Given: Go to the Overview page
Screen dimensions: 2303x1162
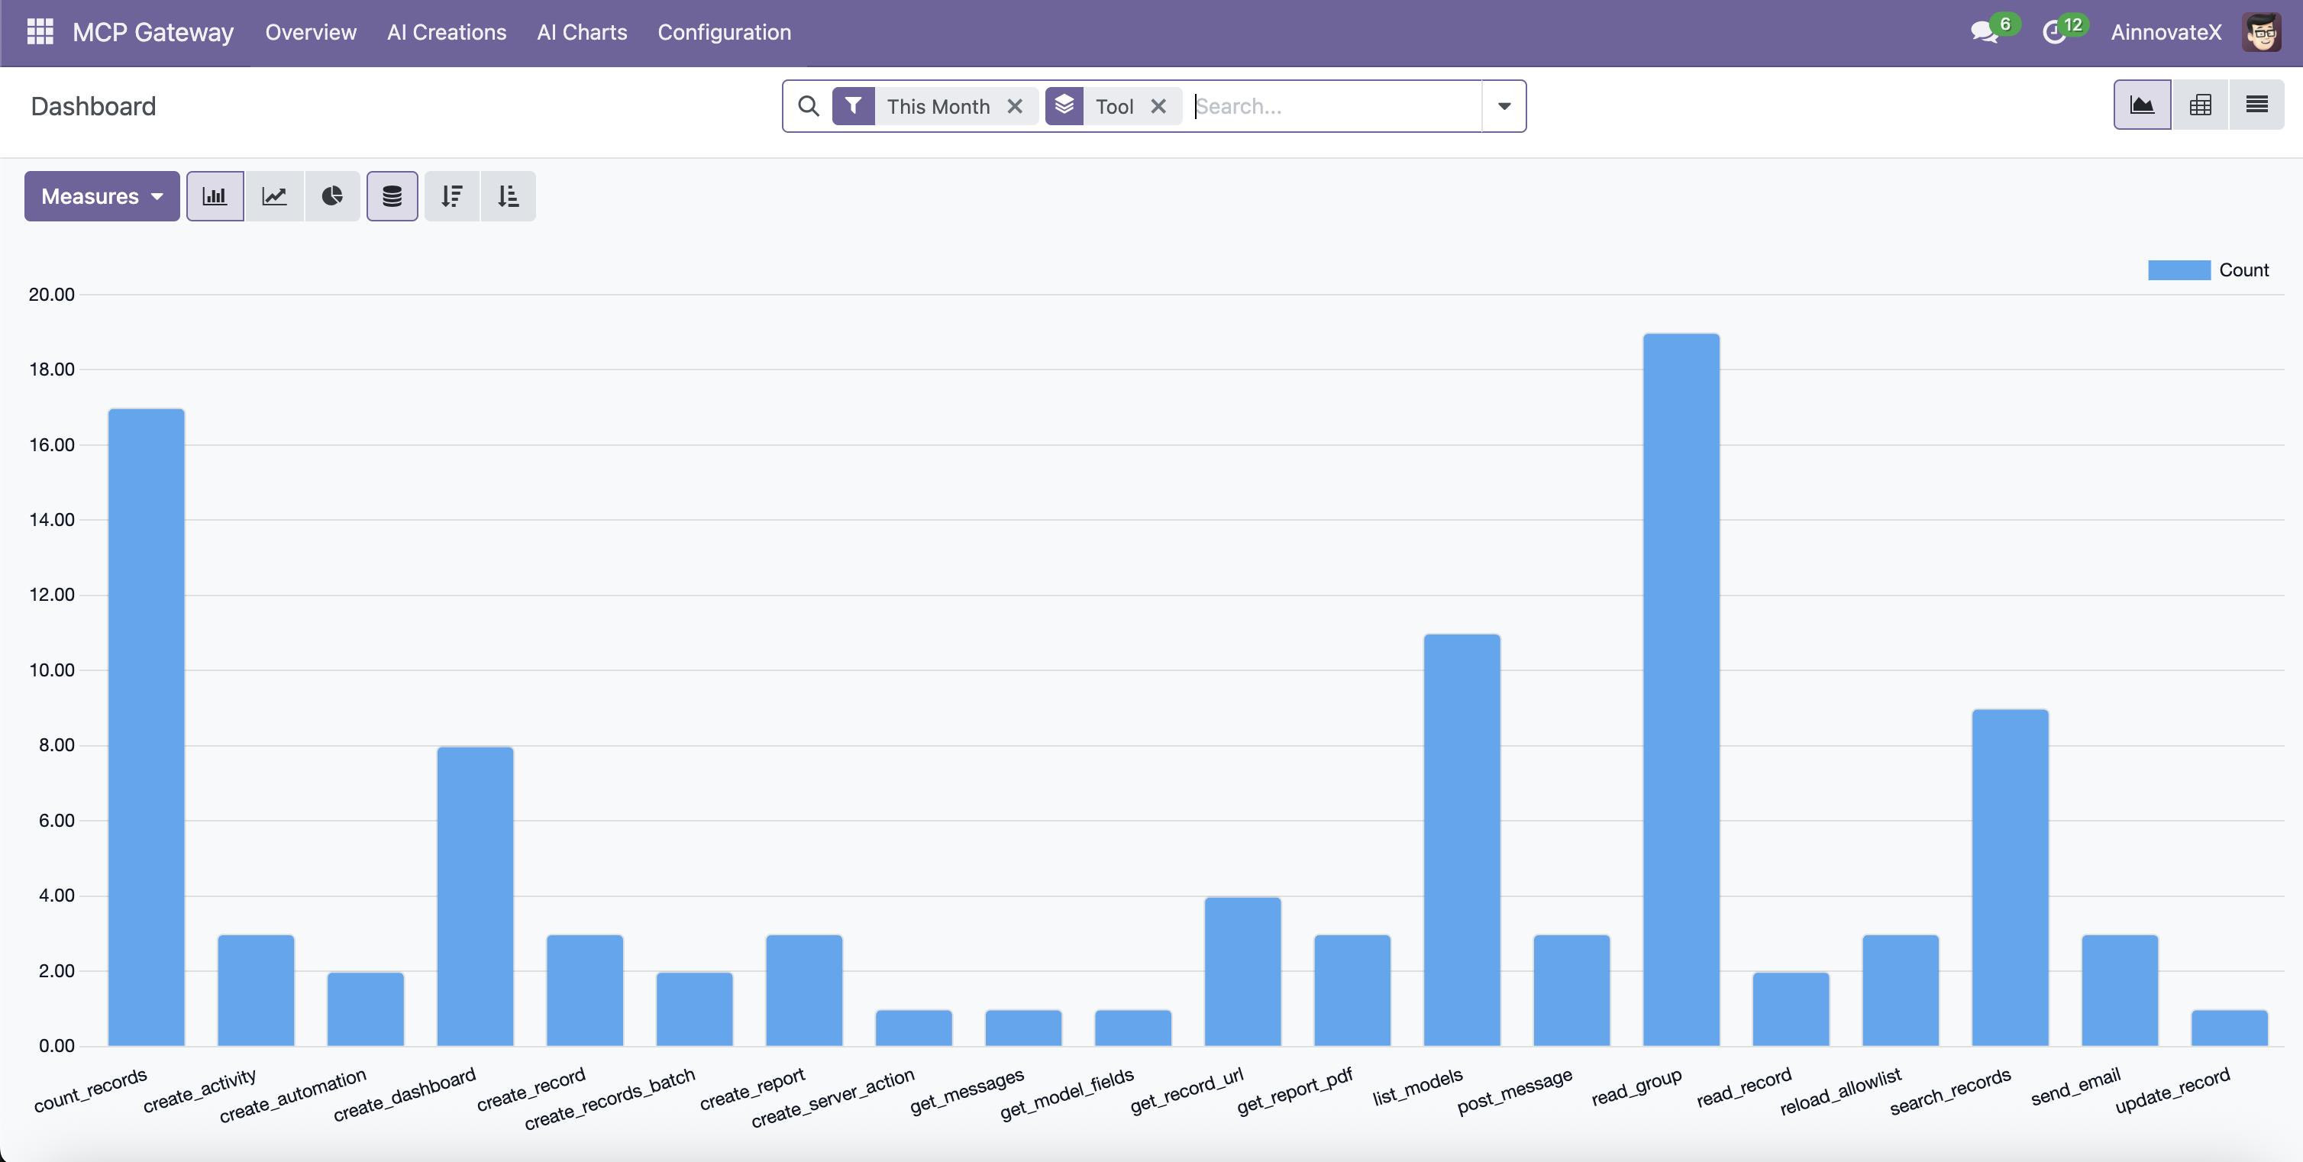Looking at the screenshot, I should click(x=310, y=32).
